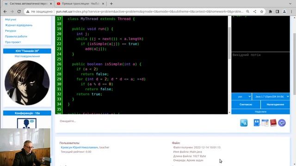Click the 'Имя файла: Main.java' text
Image resolution: width=296 pixels, height=166 pixels.
(187, 152)
